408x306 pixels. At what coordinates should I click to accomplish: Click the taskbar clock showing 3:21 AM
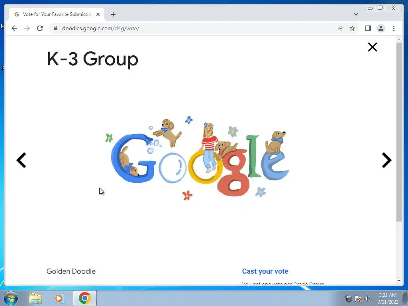tap(388, 298)
